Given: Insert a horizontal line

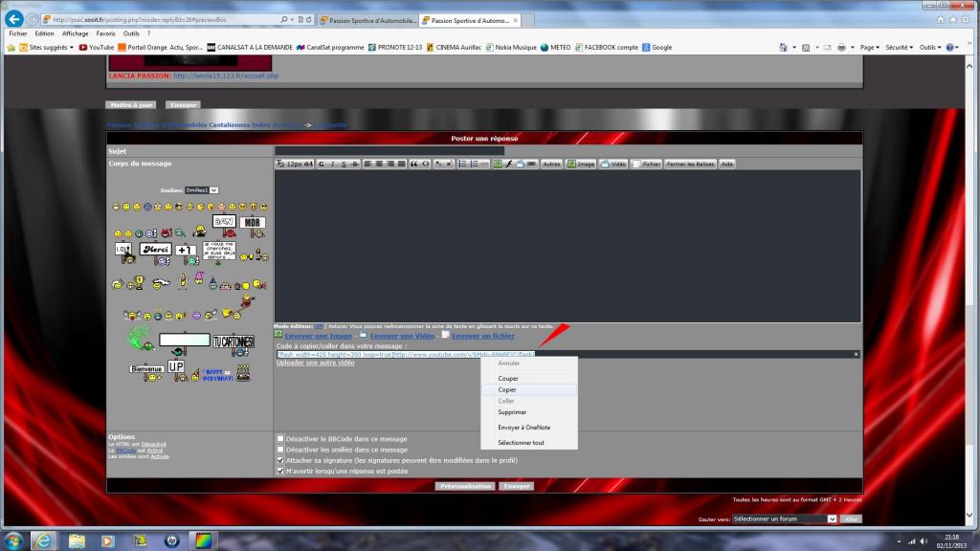Looking at the screenshot, I should pos(485,164).
